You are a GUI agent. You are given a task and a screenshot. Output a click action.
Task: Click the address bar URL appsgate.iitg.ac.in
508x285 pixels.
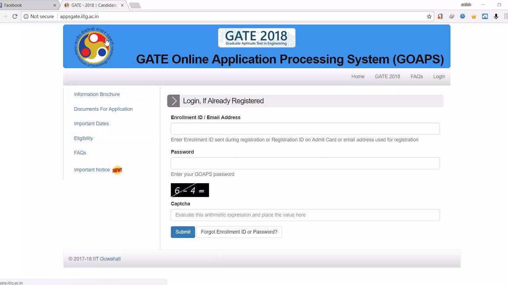[x=79, y=16]
